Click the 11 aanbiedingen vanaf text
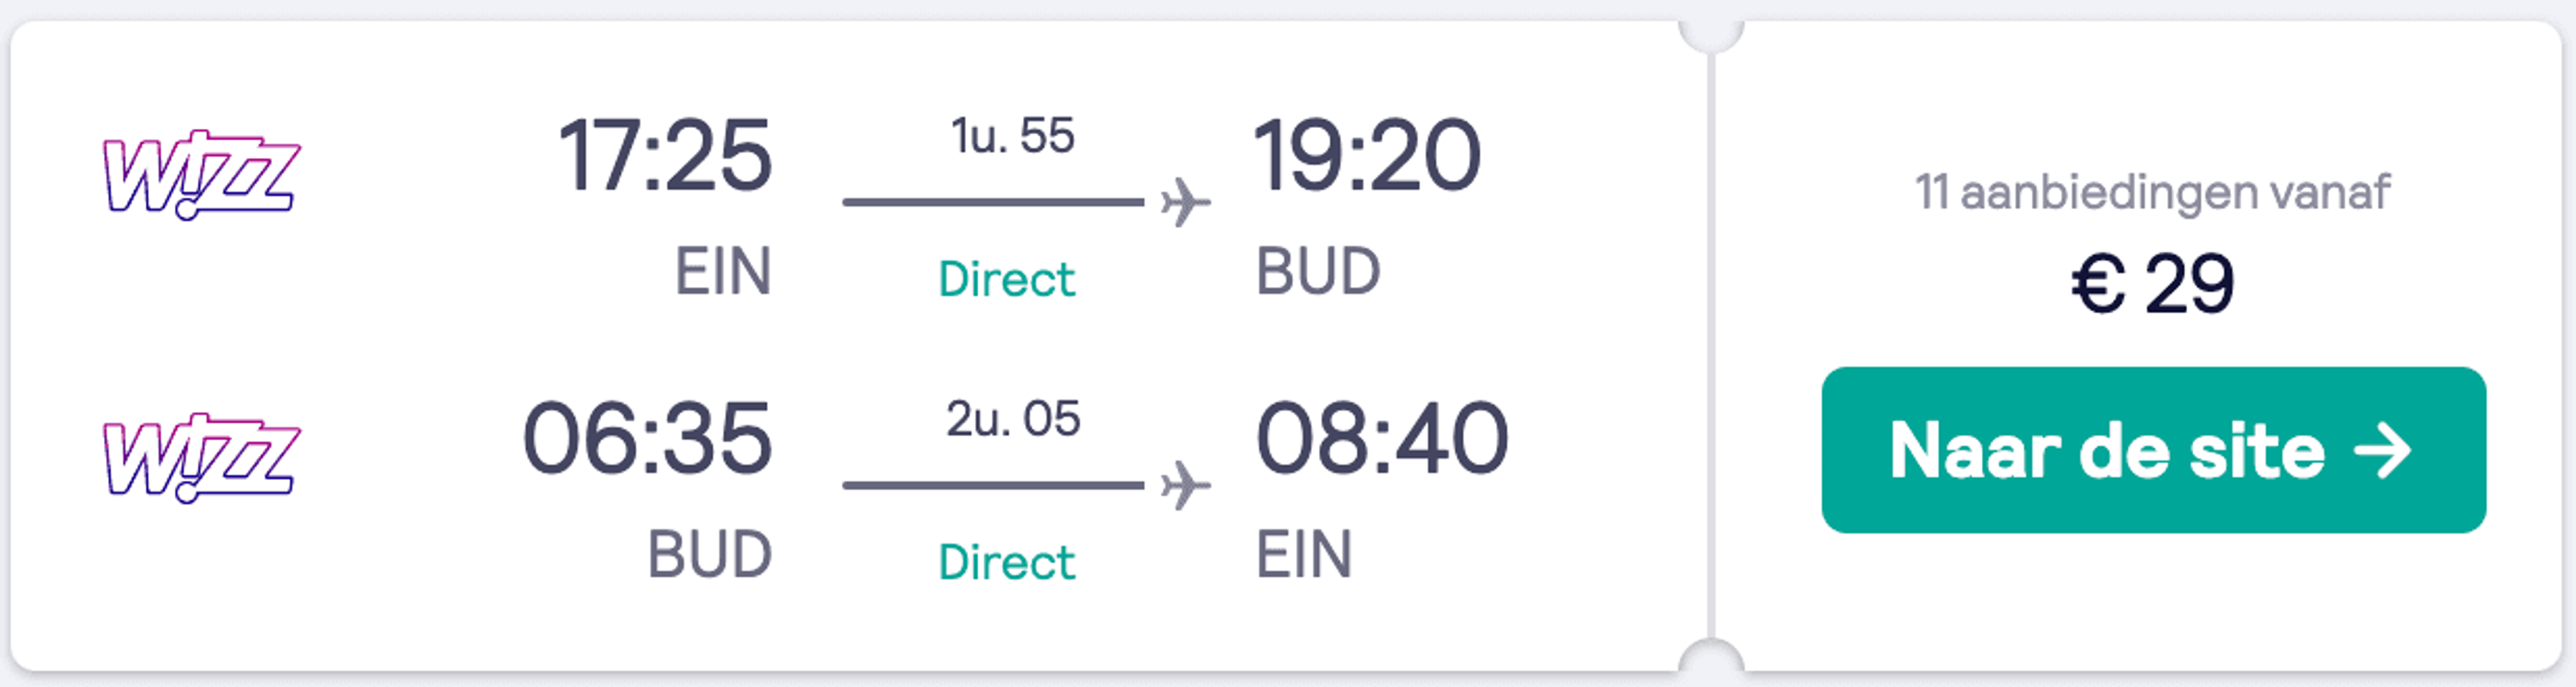The height and width of the screenshot is (687, 2576). (x=2153, y=193)
